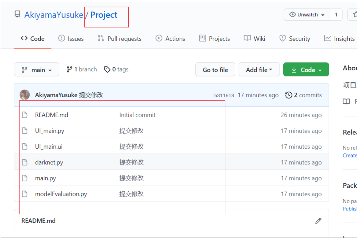Click the file icon beside README.md
This screenshot has height=238, width=362.
coord(25,115)
